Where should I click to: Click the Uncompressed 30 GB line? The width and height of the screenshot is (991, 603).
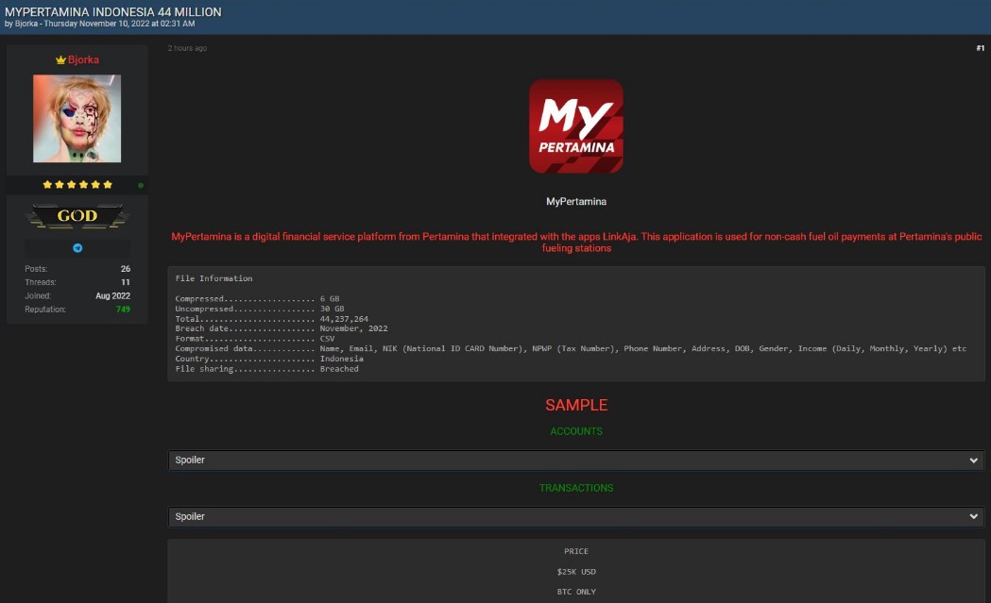[260, 309]
